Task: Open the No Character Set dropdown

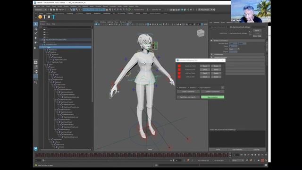Action: [203, 161]
